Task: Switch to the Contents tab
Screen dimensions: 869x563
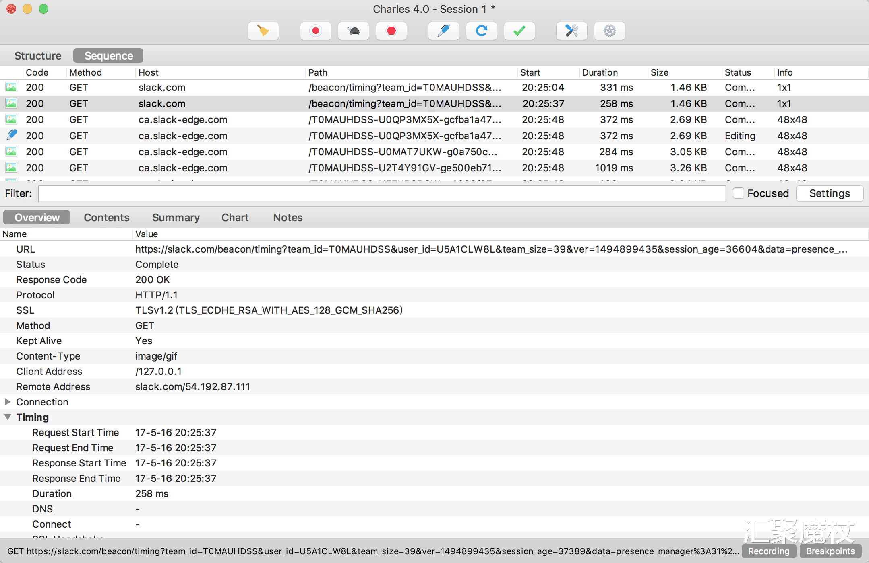Action: 105,218
